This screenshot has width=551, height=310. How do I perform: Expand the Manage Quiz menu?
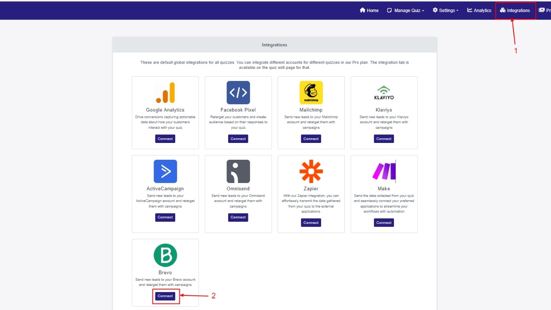tap(406, 10)
